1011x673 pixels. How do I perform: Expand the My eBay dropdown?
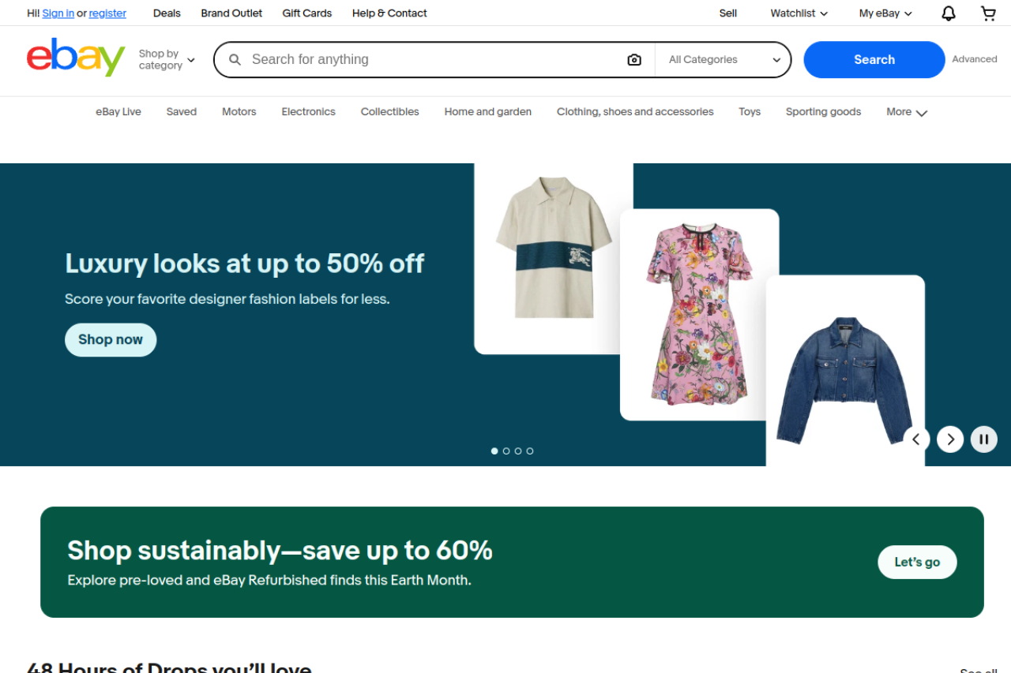pos(885,13)
